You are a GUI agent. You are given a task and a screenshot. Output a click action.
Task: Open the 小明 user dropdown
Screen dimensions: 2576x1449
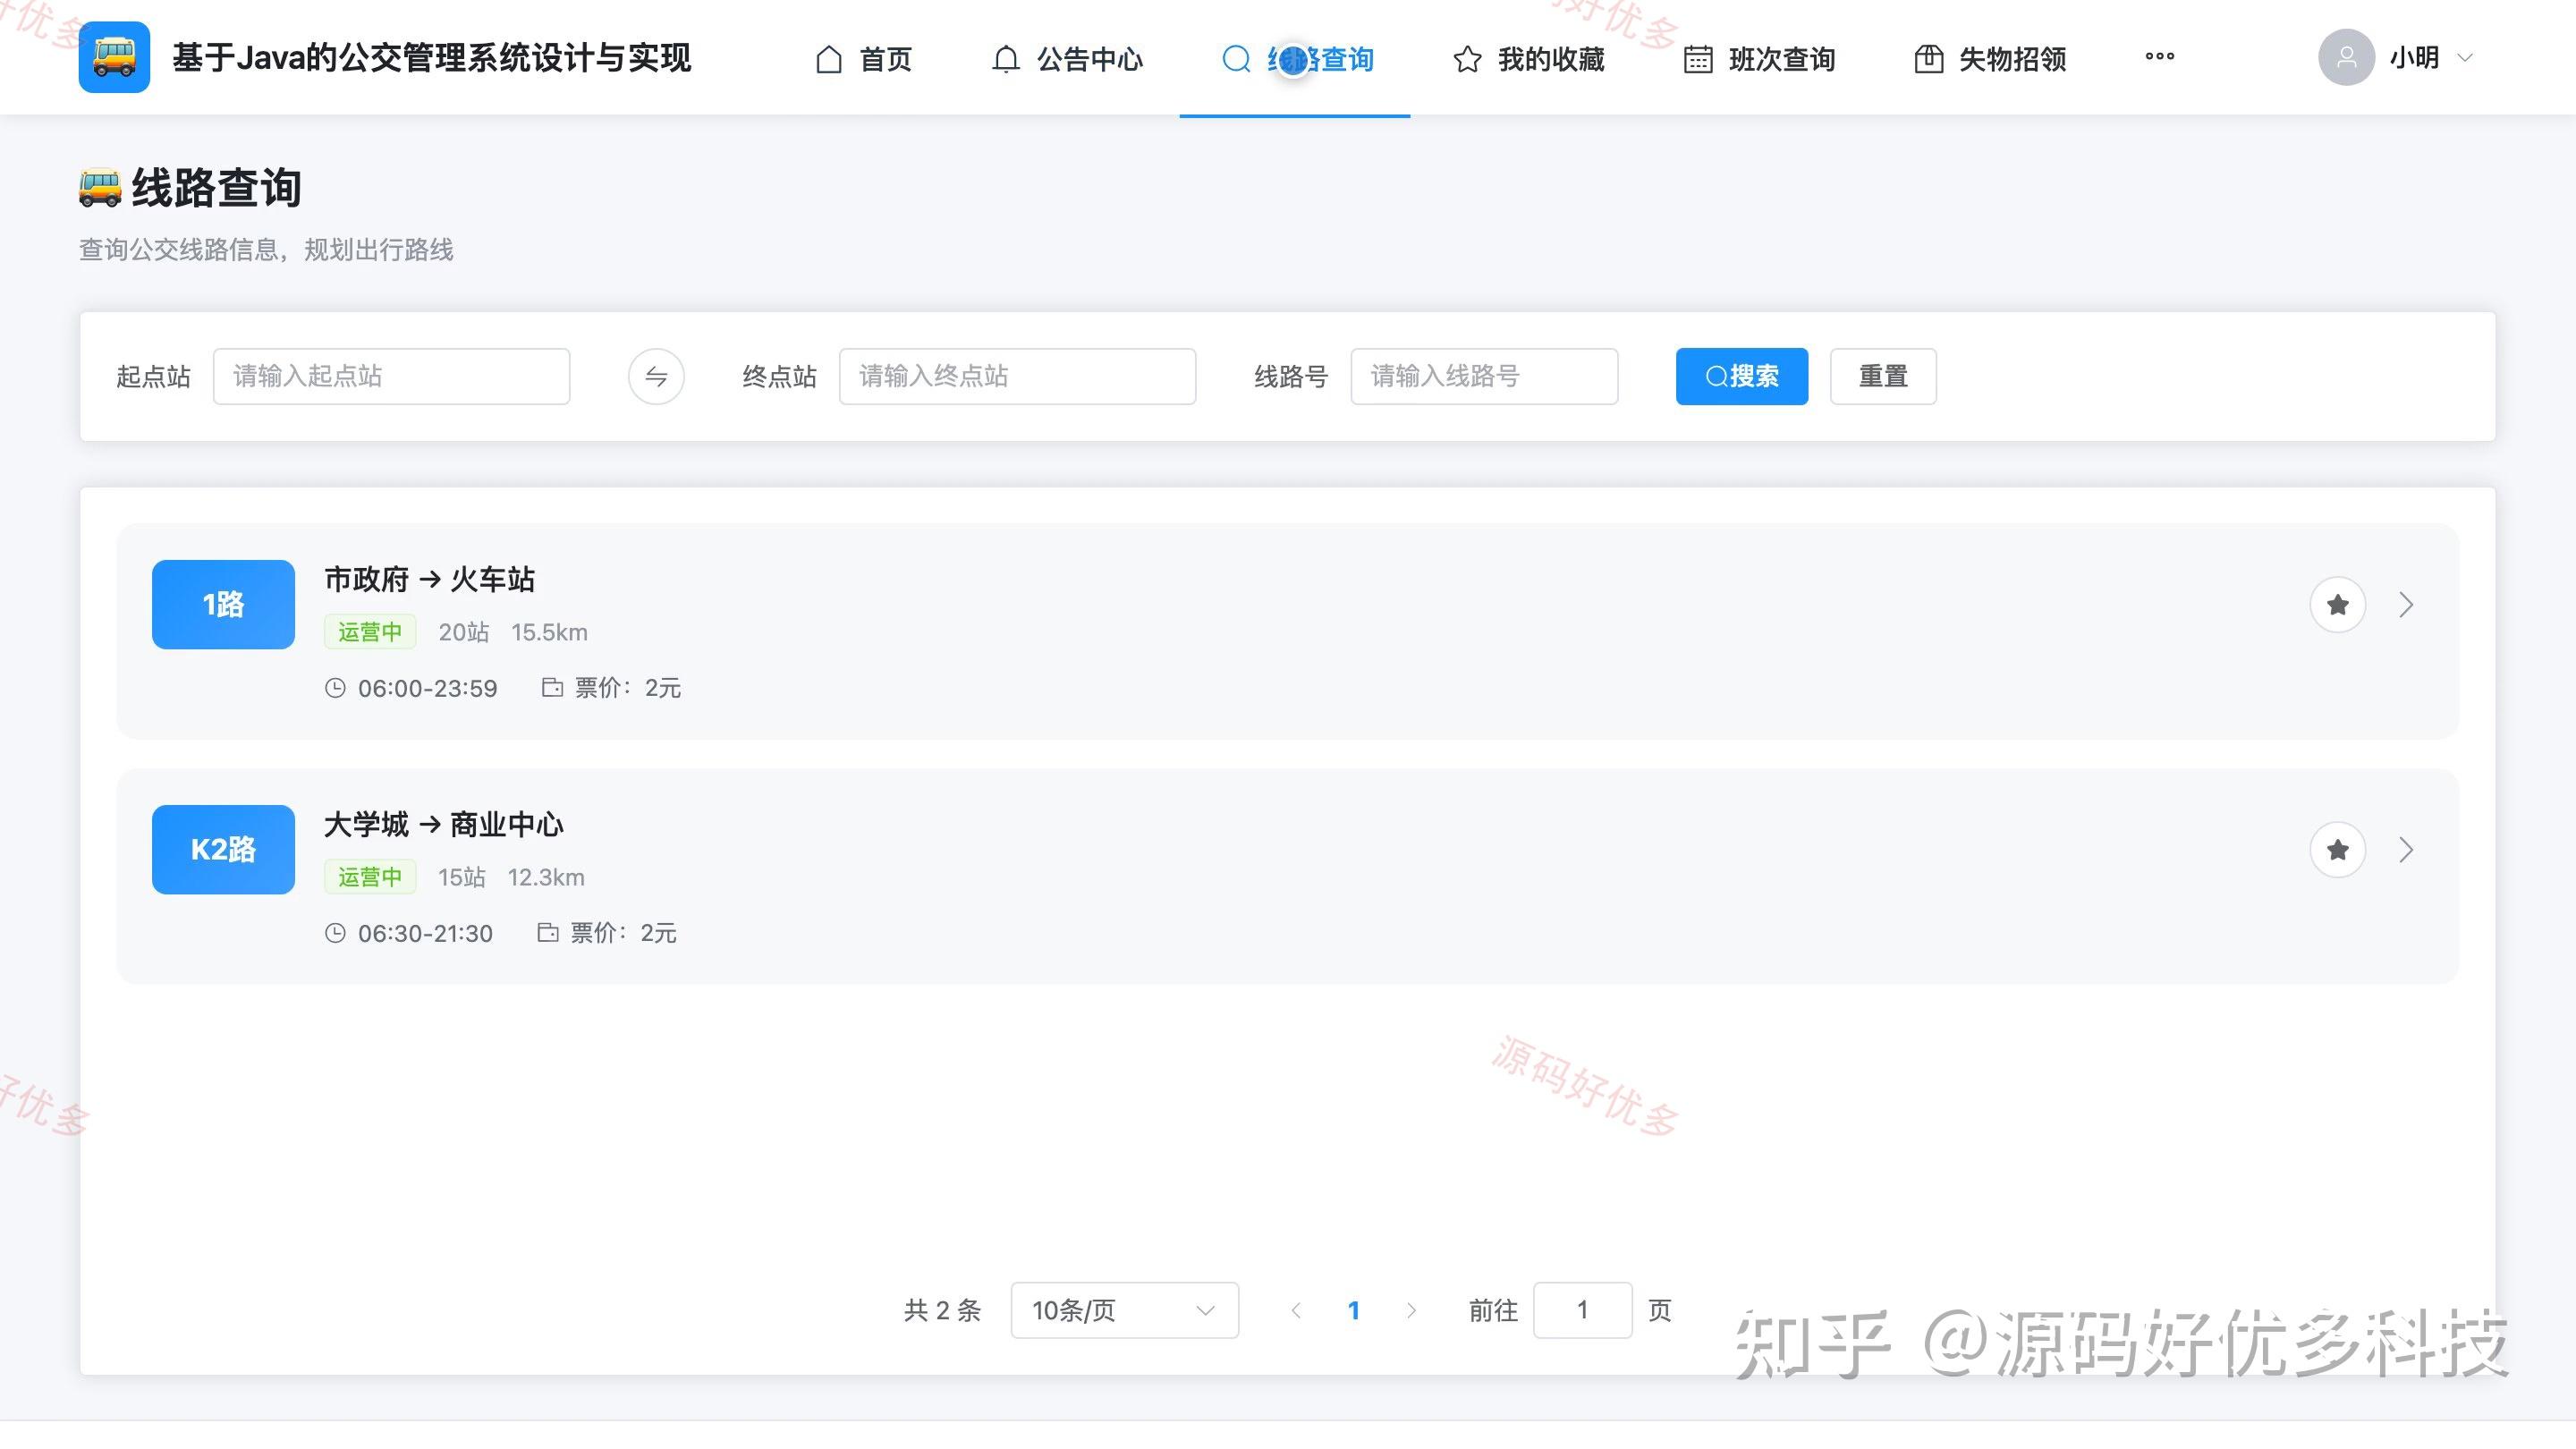(x=2431, y=58)
